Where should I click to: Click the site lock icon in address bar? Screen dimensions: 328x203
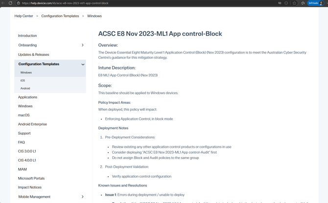(x=19, y=3)
